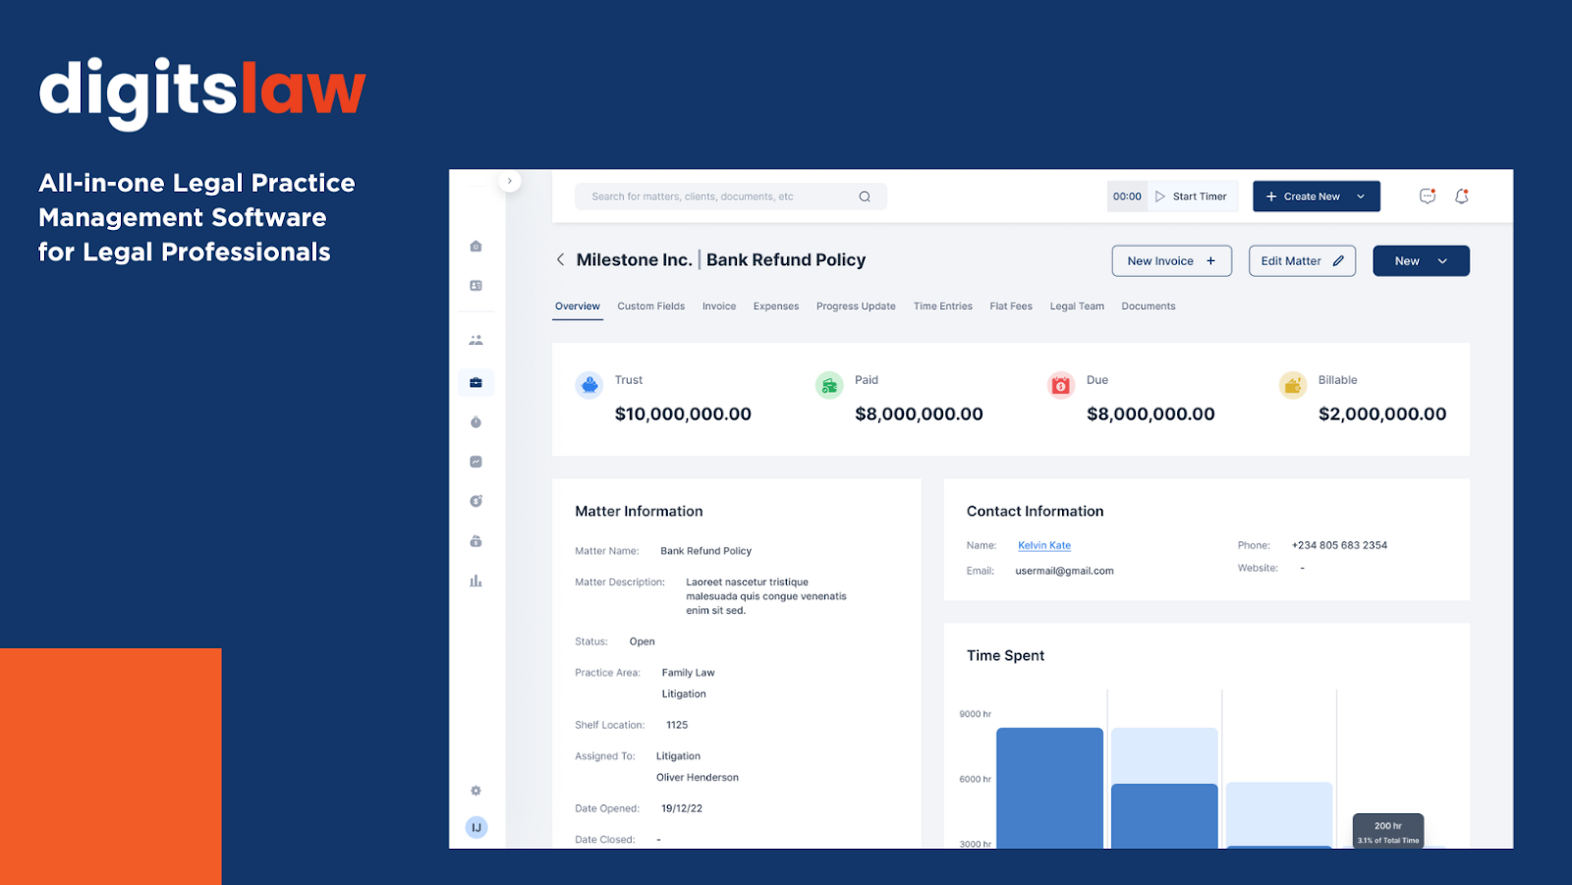Click the Time Spent heading
Viewport: 1572px width, 885px height.
[x=1005, y=656]
